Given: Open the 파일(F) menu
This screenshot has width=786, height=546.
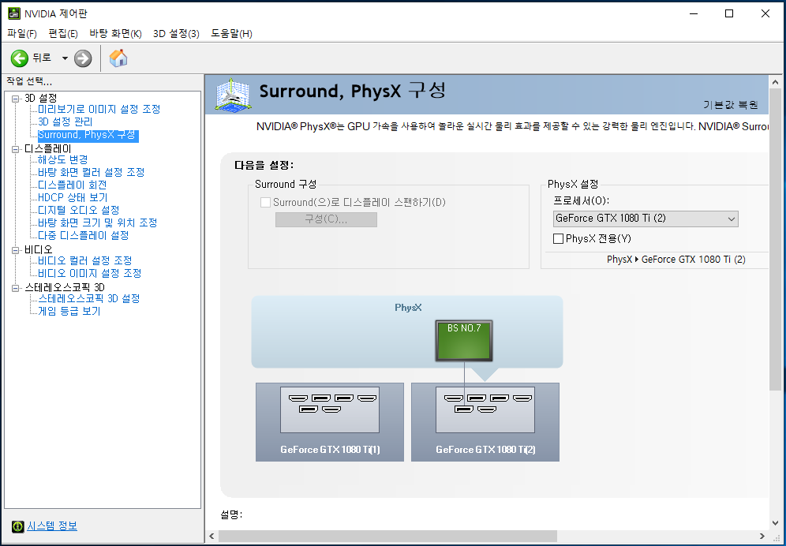Looking at the screenshot, I should tap(22, 34).
